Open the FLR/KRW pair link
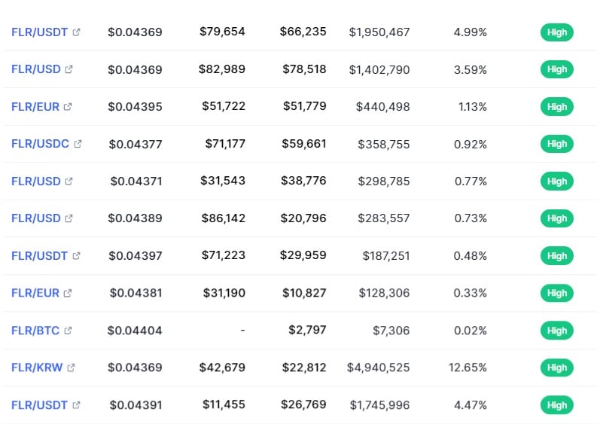 point(37,368)
